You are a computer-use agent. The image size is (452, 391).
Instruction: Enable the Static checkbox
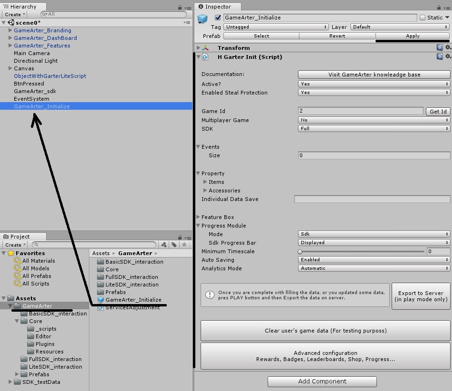423,18
